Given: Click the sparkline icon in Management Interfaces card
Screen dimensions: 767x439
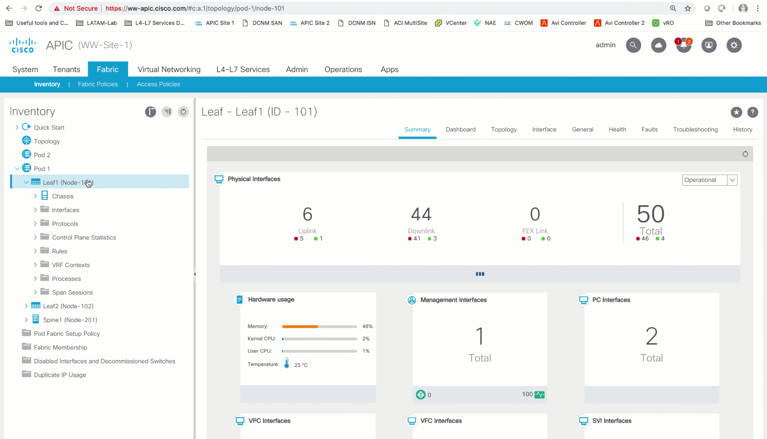Looking at the screenshot, I should click(x=539, y=394).
